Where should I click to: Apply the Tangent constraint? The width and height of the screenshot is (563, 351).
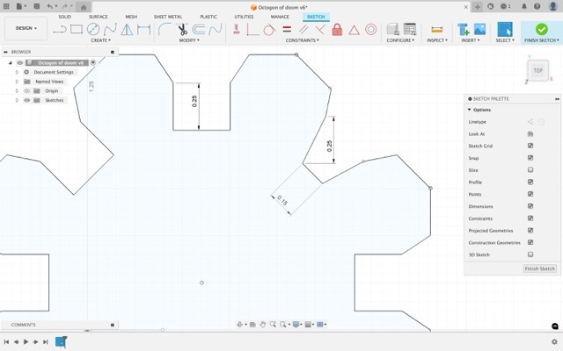pyautogui.click(x=269, y=29)
